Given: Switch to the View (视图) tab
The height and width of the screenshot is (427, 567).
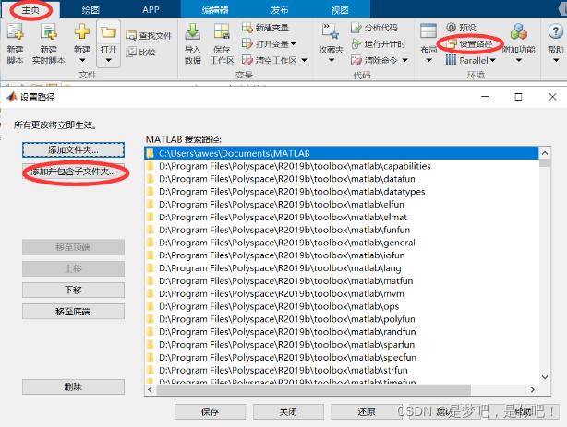Looking at the screenshot, I should click(340, 10).
